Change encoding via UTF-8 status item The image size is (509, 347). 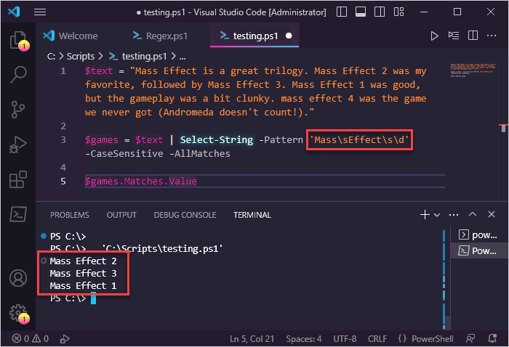(345, 338)
